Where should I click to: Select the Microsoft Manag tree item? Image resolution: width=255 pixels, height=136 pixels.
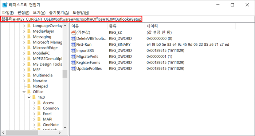pos(47,42)
